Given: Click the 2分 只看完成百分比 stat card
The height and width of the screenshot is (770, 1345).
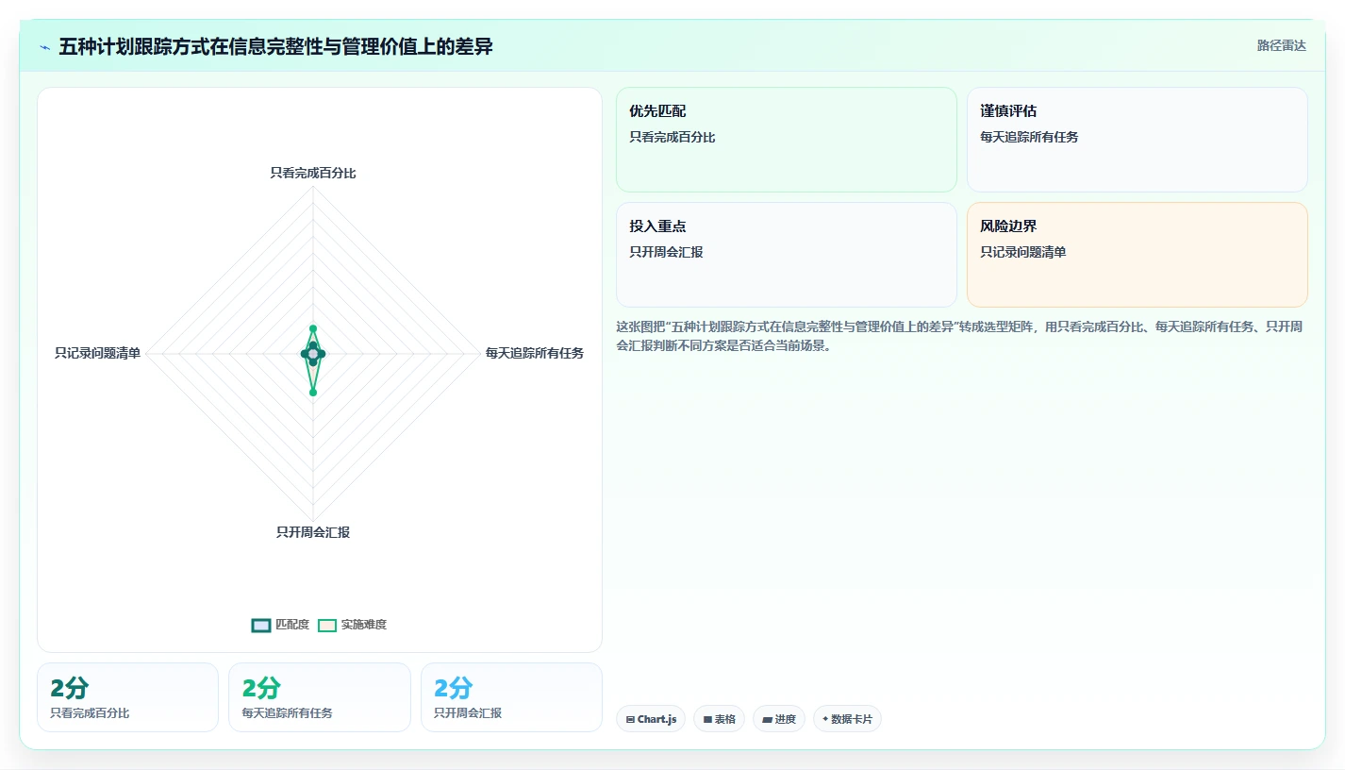Looking at the screenshot, I should pos(128,697).
